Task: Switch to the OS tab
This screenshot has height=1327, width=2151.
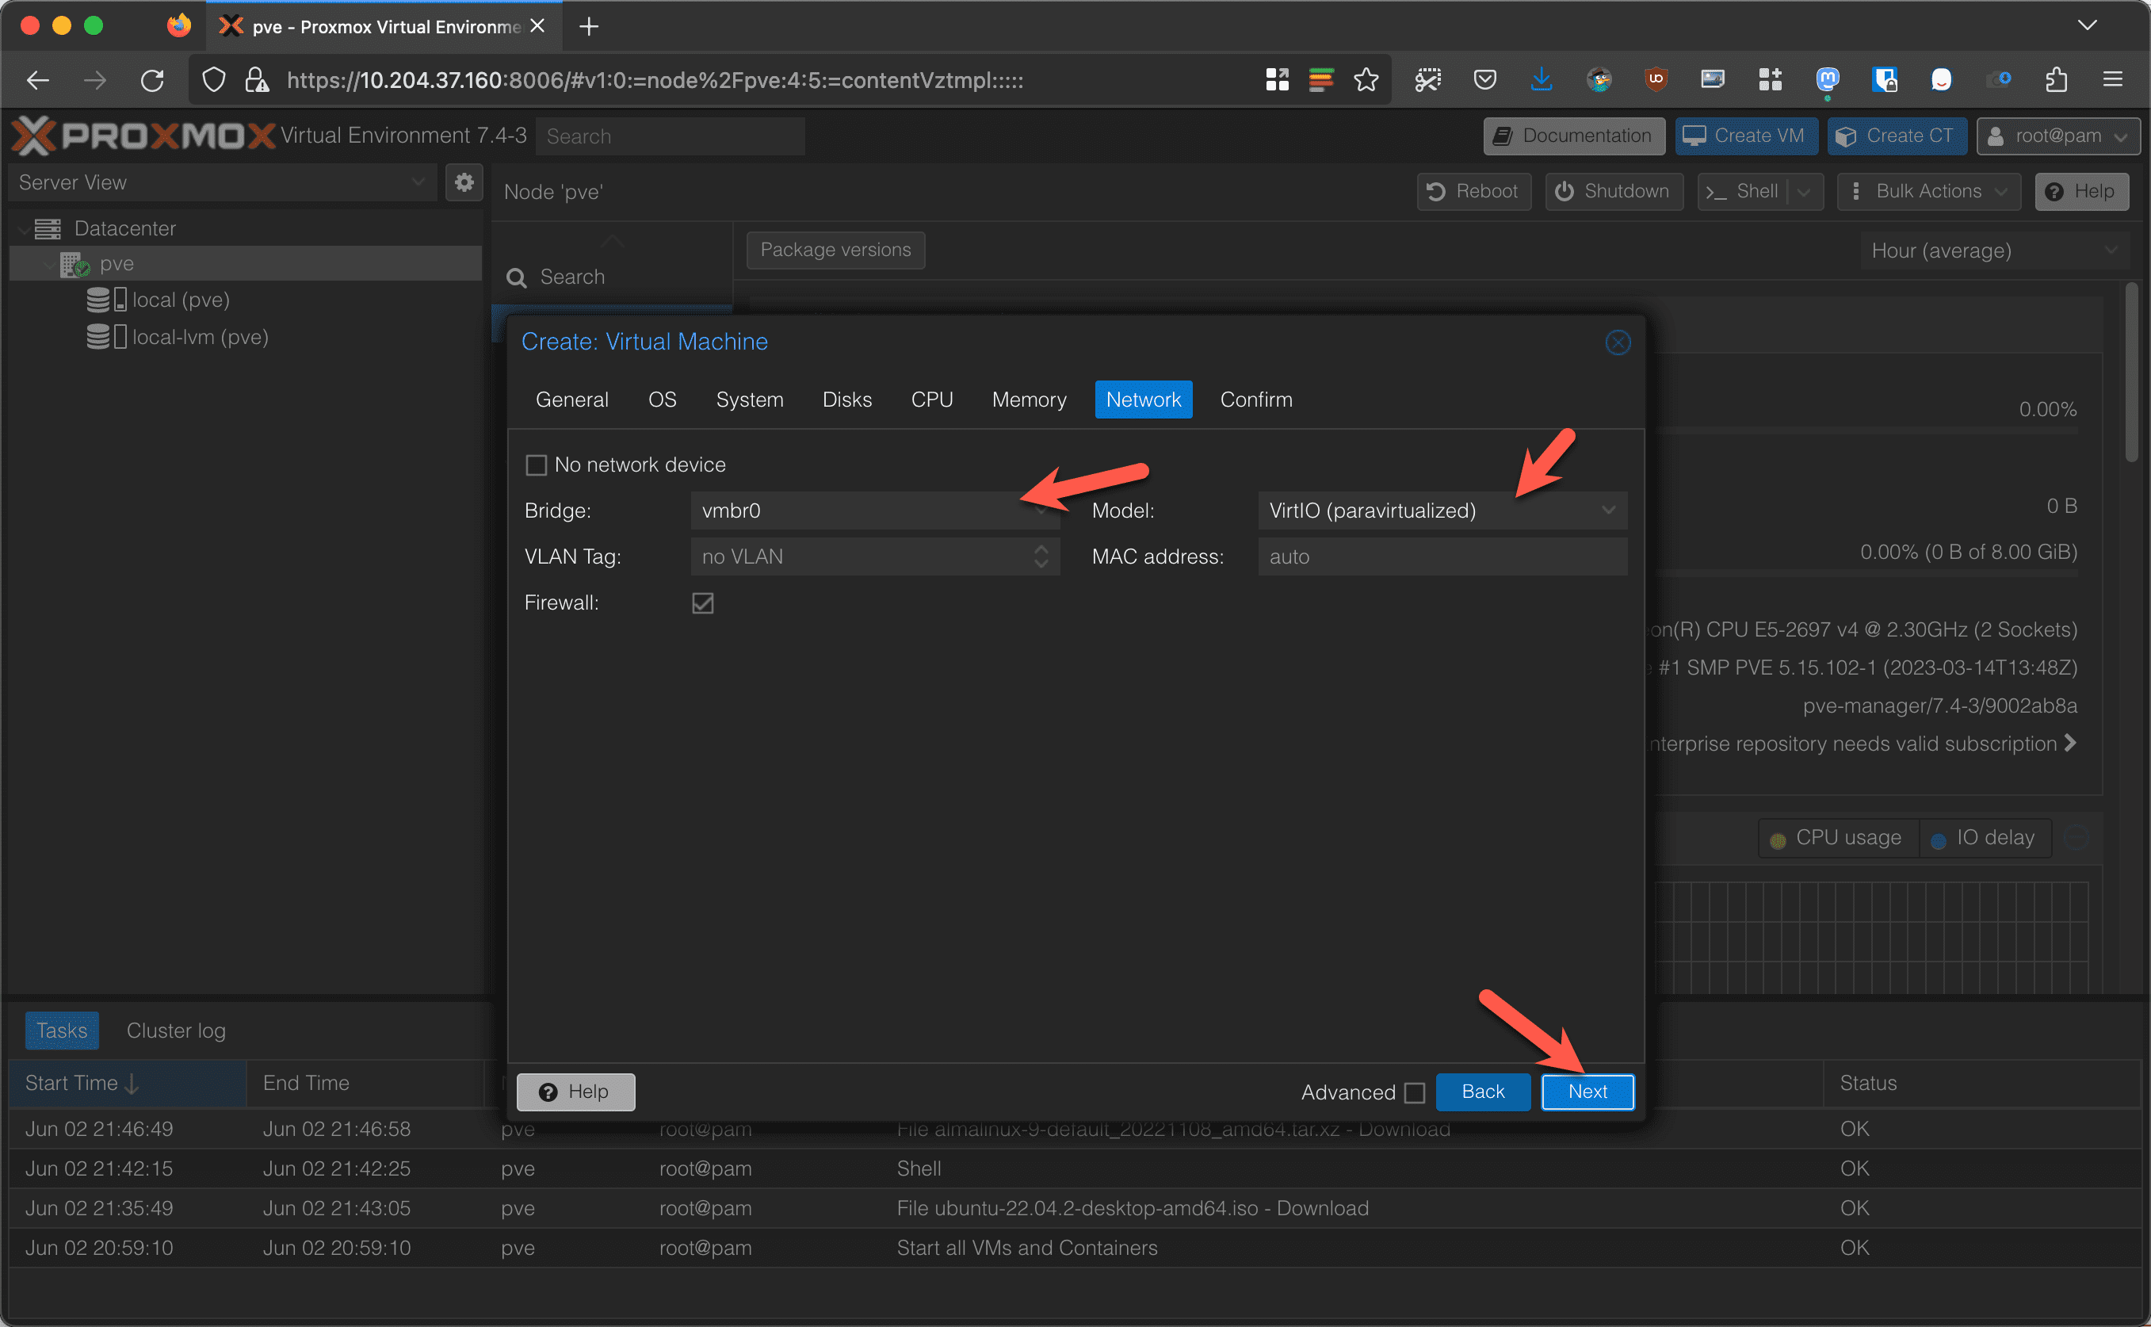Action: tap(663, 400)
